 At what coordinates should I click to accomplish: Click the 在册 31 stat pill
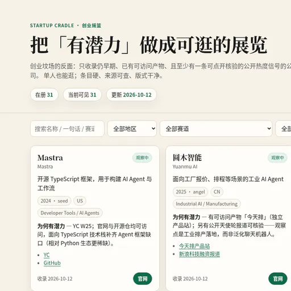pos(44,95)
